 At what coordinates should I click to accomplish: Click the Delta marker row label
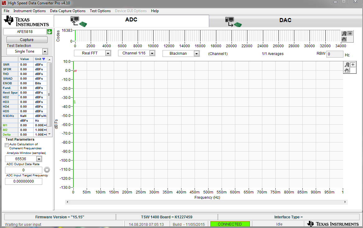(7, 134)
